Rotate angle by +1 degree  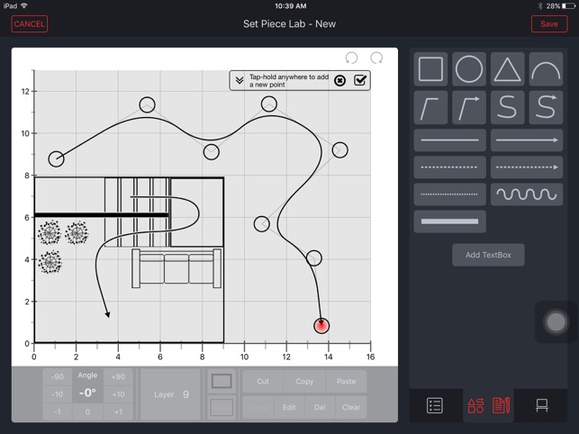pos(118,411)
